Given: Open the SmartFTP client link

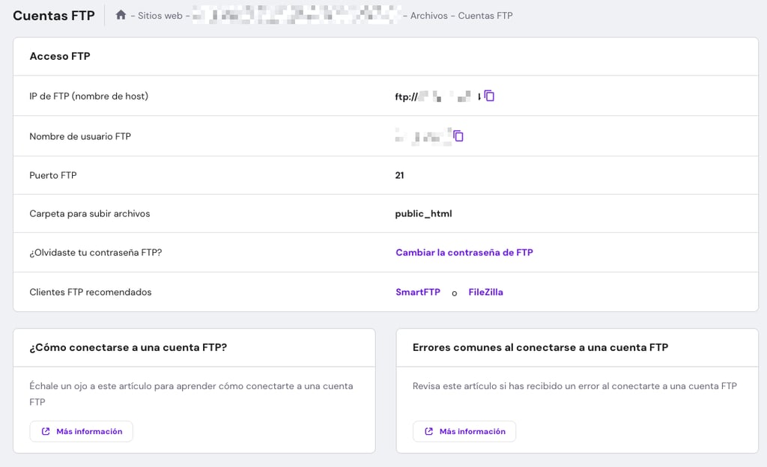Looking at the screenshot, I should click(418, 292).
